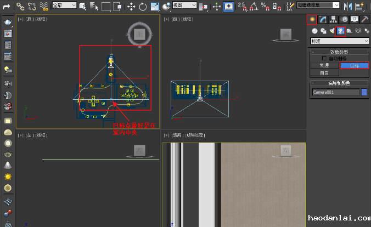Activate the Select and Manipulate tool
The width and height of the screenshot is (371, 227).
[216, 7]
